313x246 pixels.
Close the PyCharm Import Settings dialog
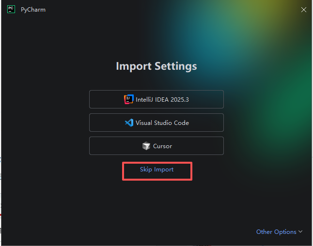coord(304,10)
